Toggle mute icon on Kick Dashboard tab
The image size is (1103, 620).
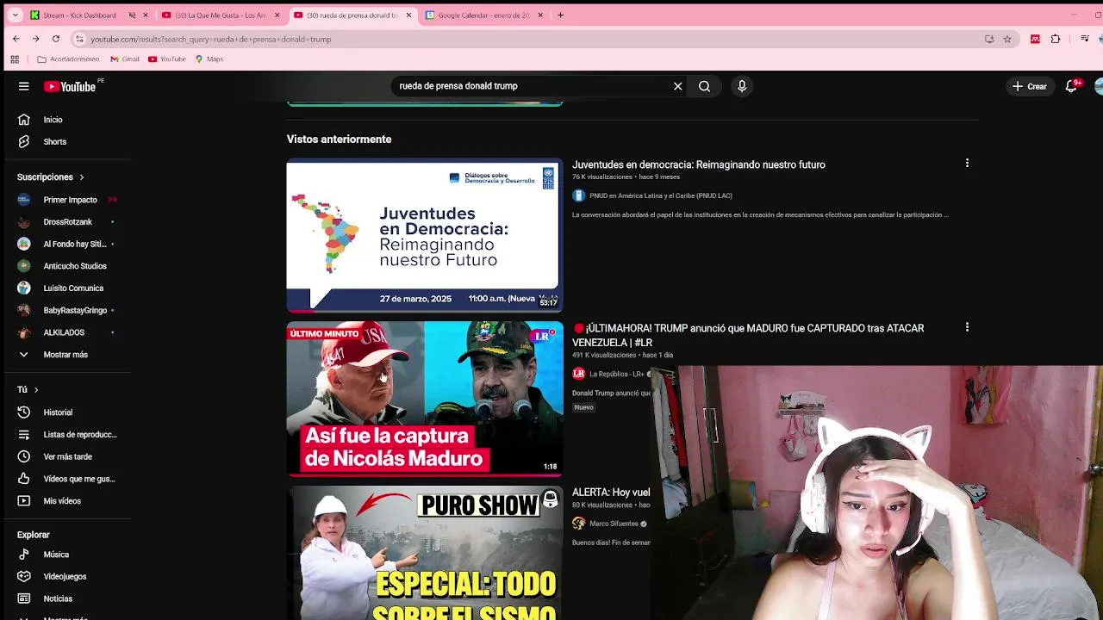132,15
